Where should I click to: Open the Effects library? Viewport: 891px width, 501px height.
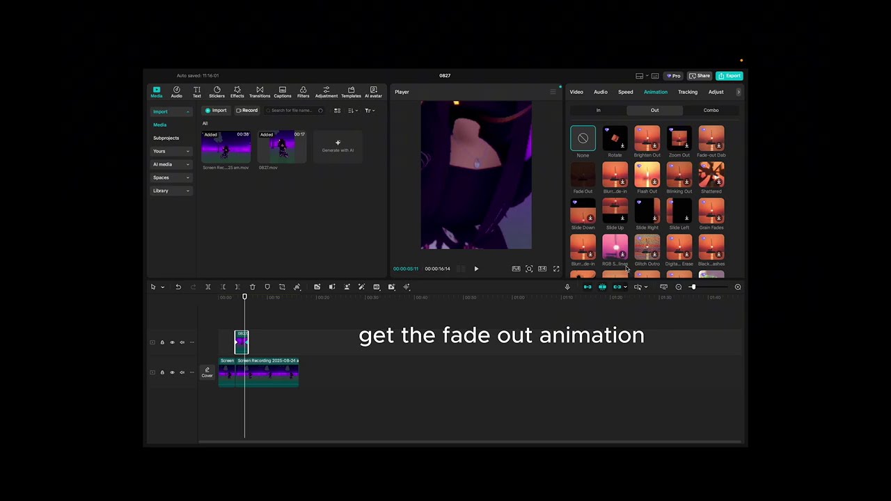237,92
